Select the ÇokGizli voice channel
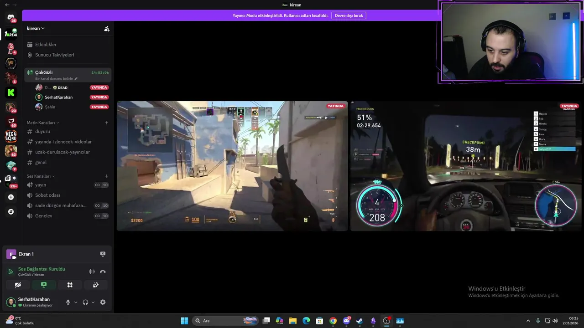The width and height of the screenshot is (584, 328). pyautogui.click(x=68, y=75)
